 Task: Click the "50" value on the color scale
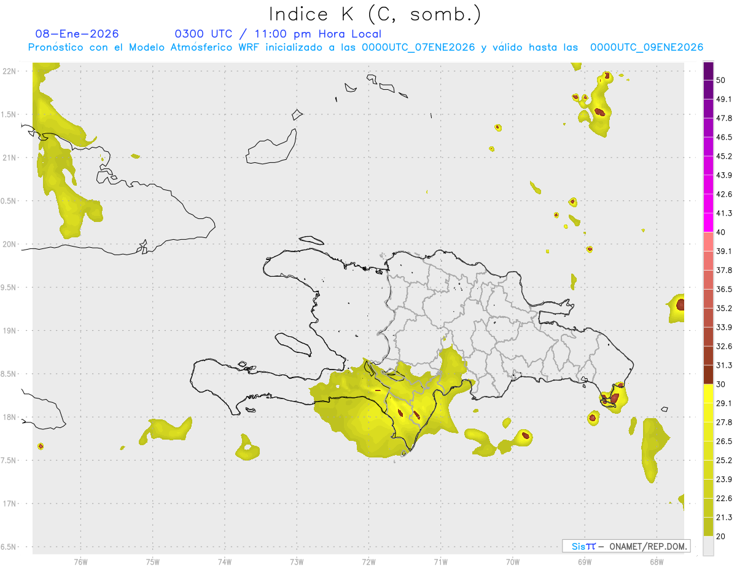coord(721,81)
